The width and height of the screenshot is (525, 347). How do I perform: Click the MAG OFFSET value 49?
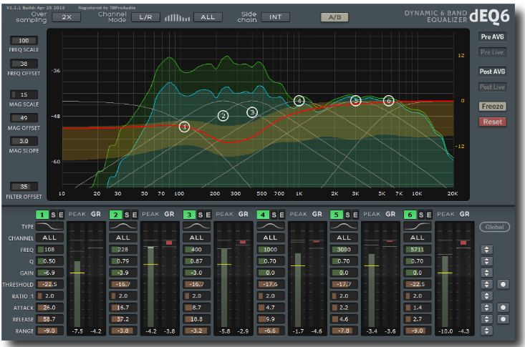(24, 118)
